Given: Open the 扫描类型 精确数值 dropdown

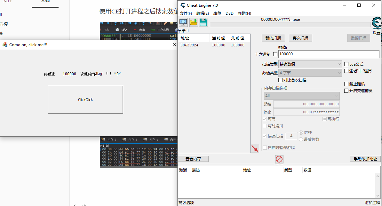Looking at the screenshot, I should tap(310, 64).
